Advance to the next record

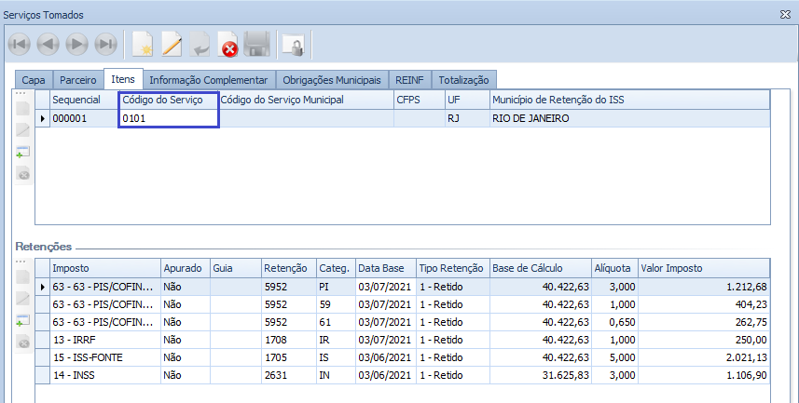point(77,44)
